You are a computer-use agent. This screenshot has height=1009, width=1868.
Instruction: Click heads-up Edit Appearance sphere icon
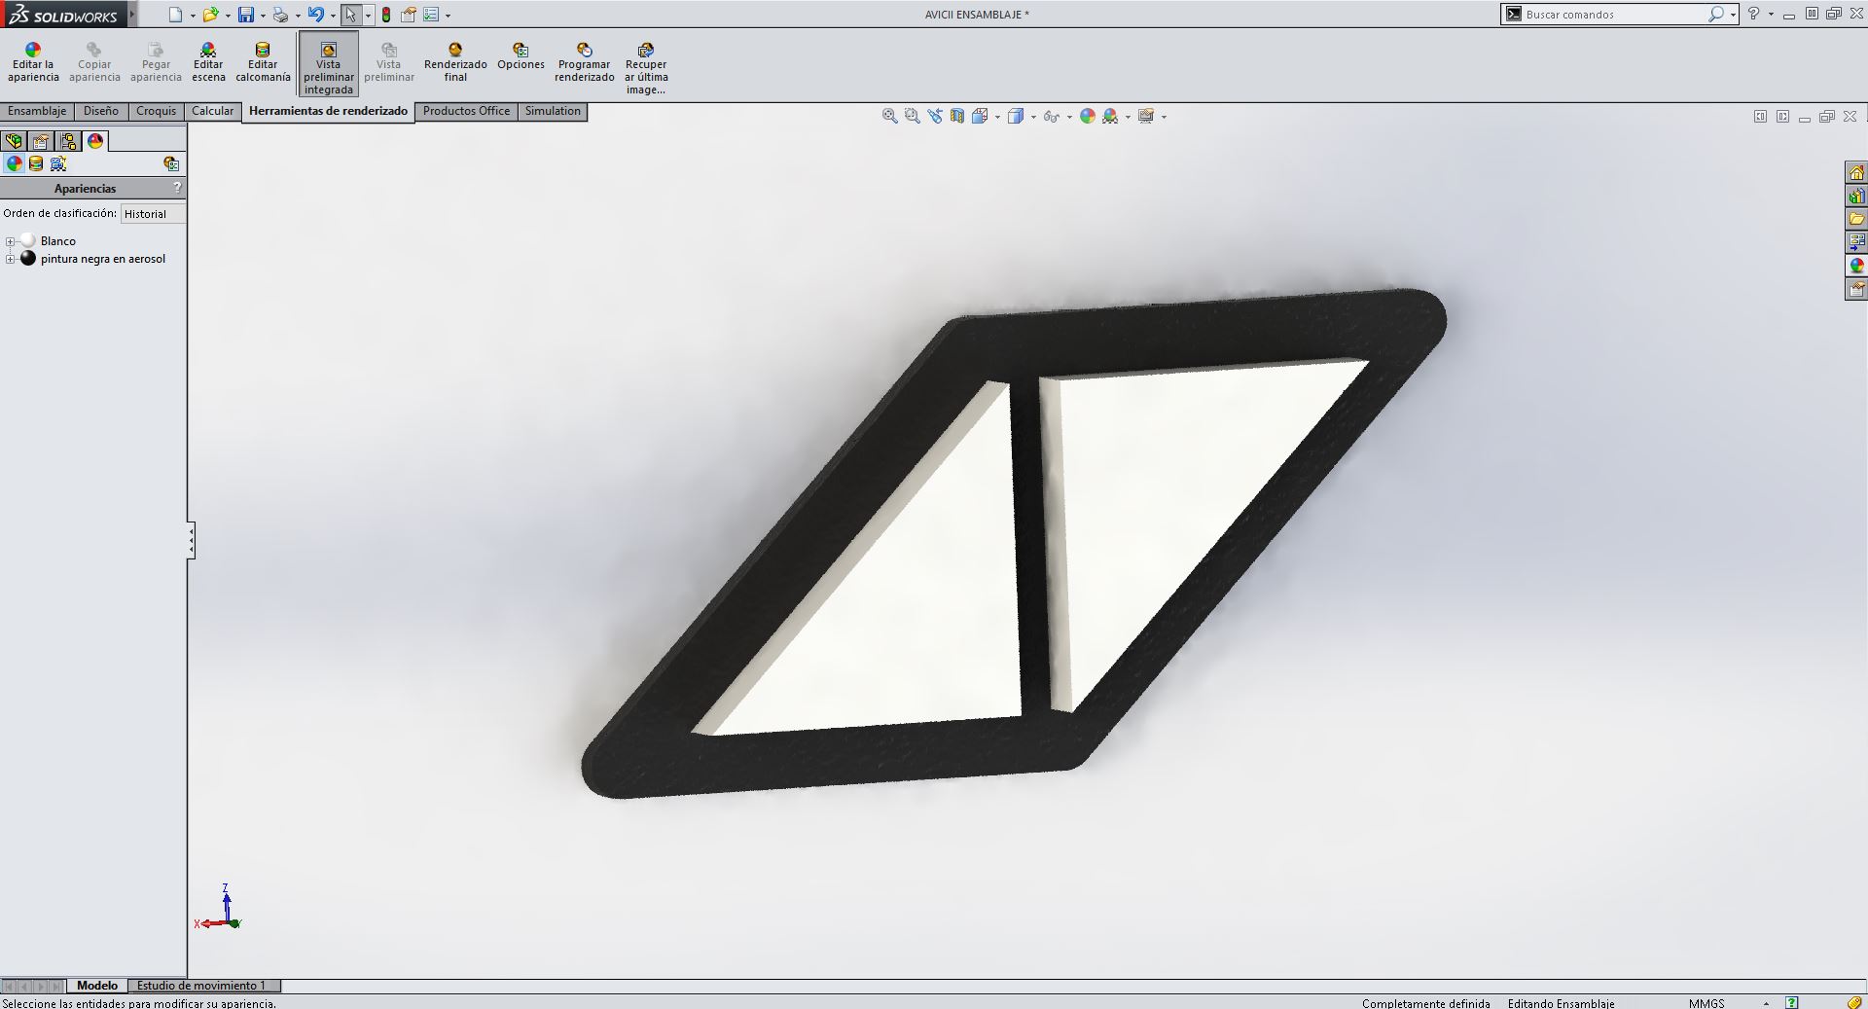click(1088, 116)
